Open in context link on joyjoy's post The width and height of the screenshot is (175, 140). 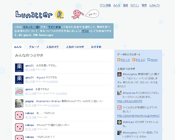pos(54,105)
